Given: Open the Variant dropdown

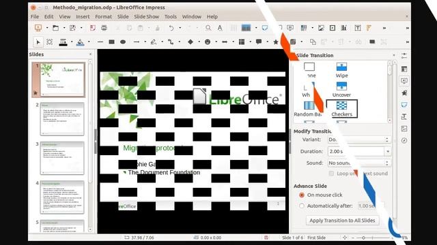Looking at the screenshot, I should coord(359,140).
